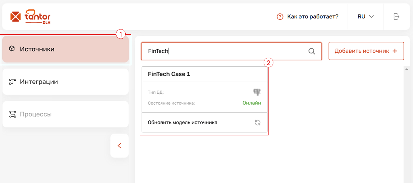The image size is (413, 183).
Task: Click the PostgreSQL elephant database icon
Action: click(257, 92)
